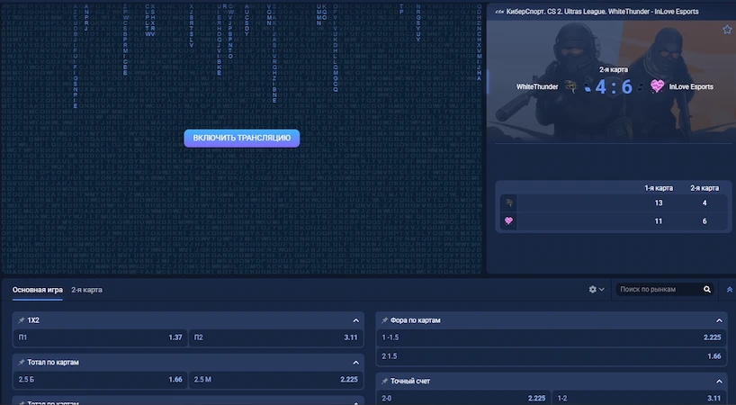Select the П2 bet at 3.11

coord(276,337)
